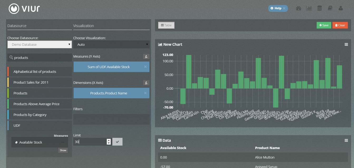Remove Products.Product Name dimension

[x=145, y=93]
